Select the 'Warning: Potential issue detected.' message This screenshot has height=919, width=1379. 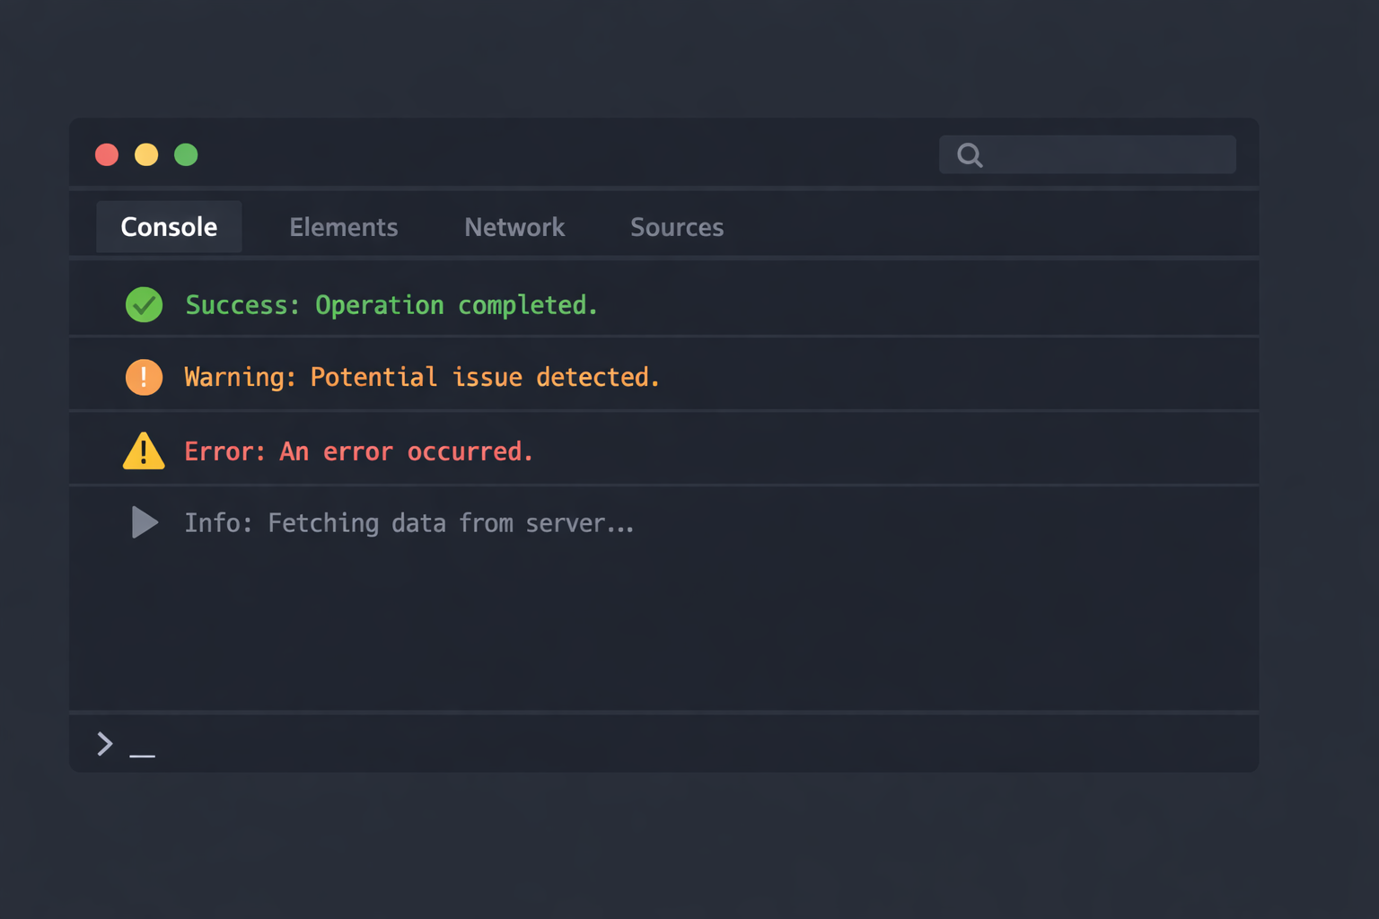tap(422, 377)
